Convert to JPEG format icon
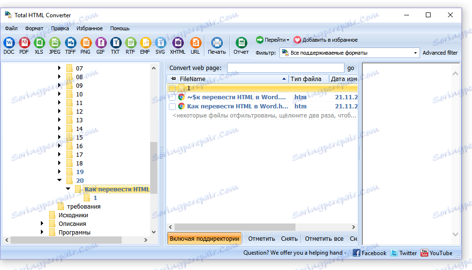Image resolution: width=472 pixels, height=270 pixels. (x=54, y=43)
